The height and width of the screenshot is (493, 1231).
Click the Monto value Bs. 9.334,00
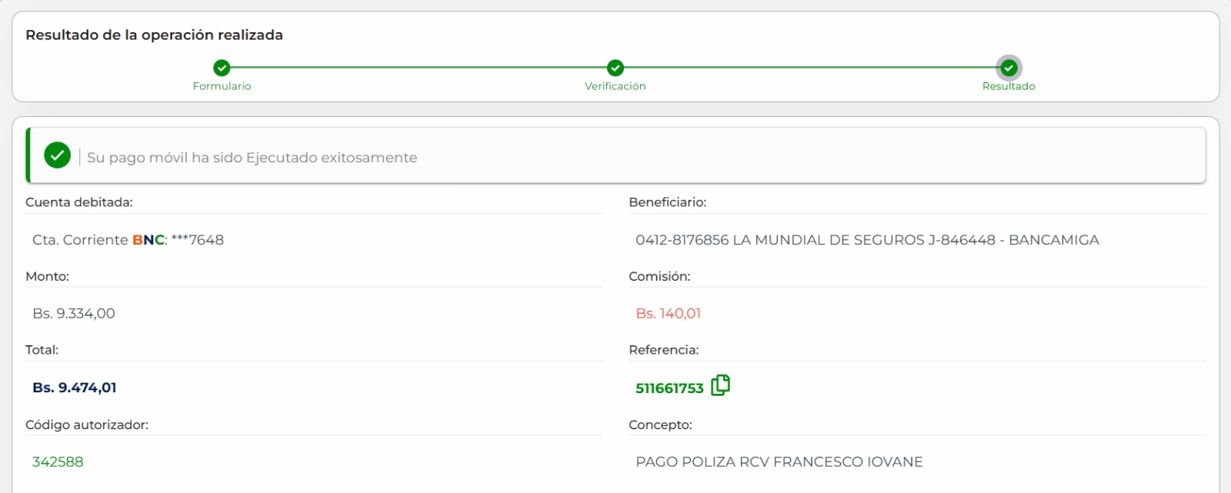click(74, 314)
